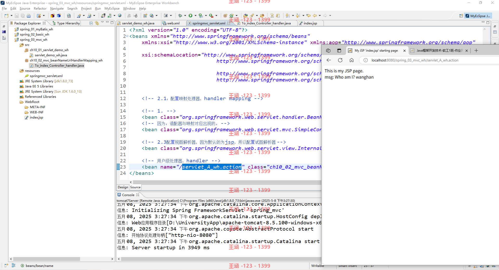Click the Print icon in toolbar
Image resolution: width=499 pixels, height=270 pixels.
(29, 16)
